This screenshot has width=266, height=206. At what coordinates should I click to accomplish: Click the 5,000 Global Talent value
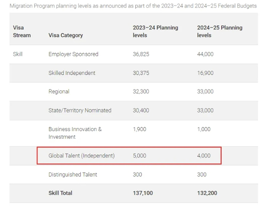click(139, 156)
